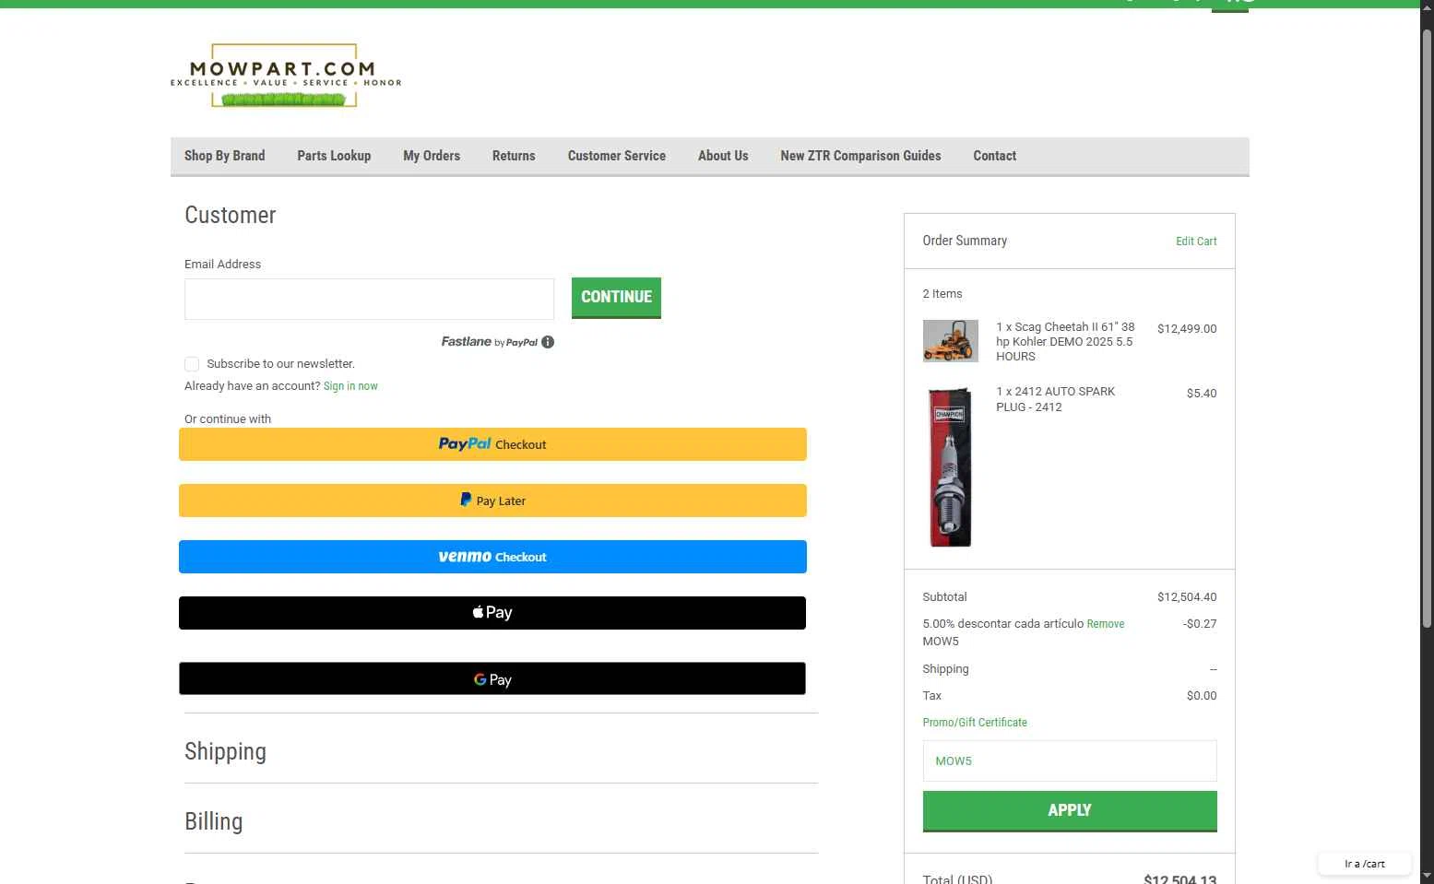
Task: Click the '2 Items' count text
Action: (942, 294)
